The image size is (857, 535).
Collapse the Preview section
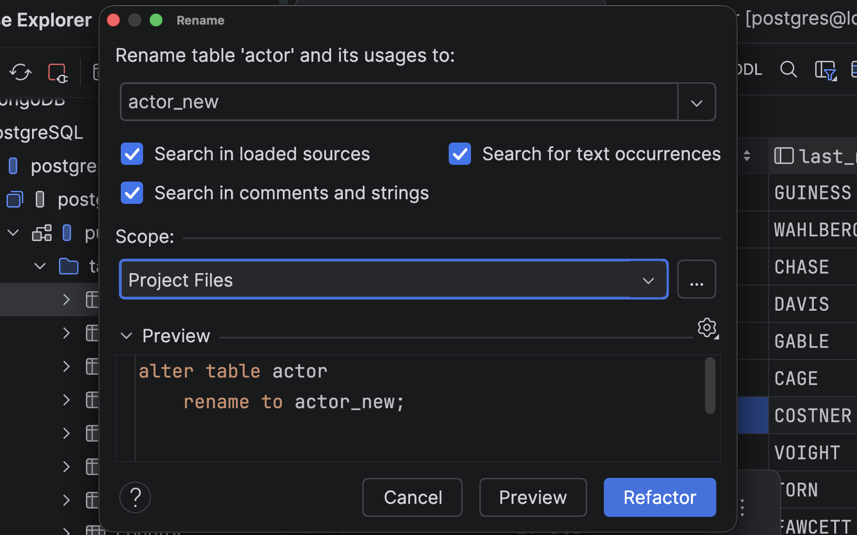[x=126, y=336]
